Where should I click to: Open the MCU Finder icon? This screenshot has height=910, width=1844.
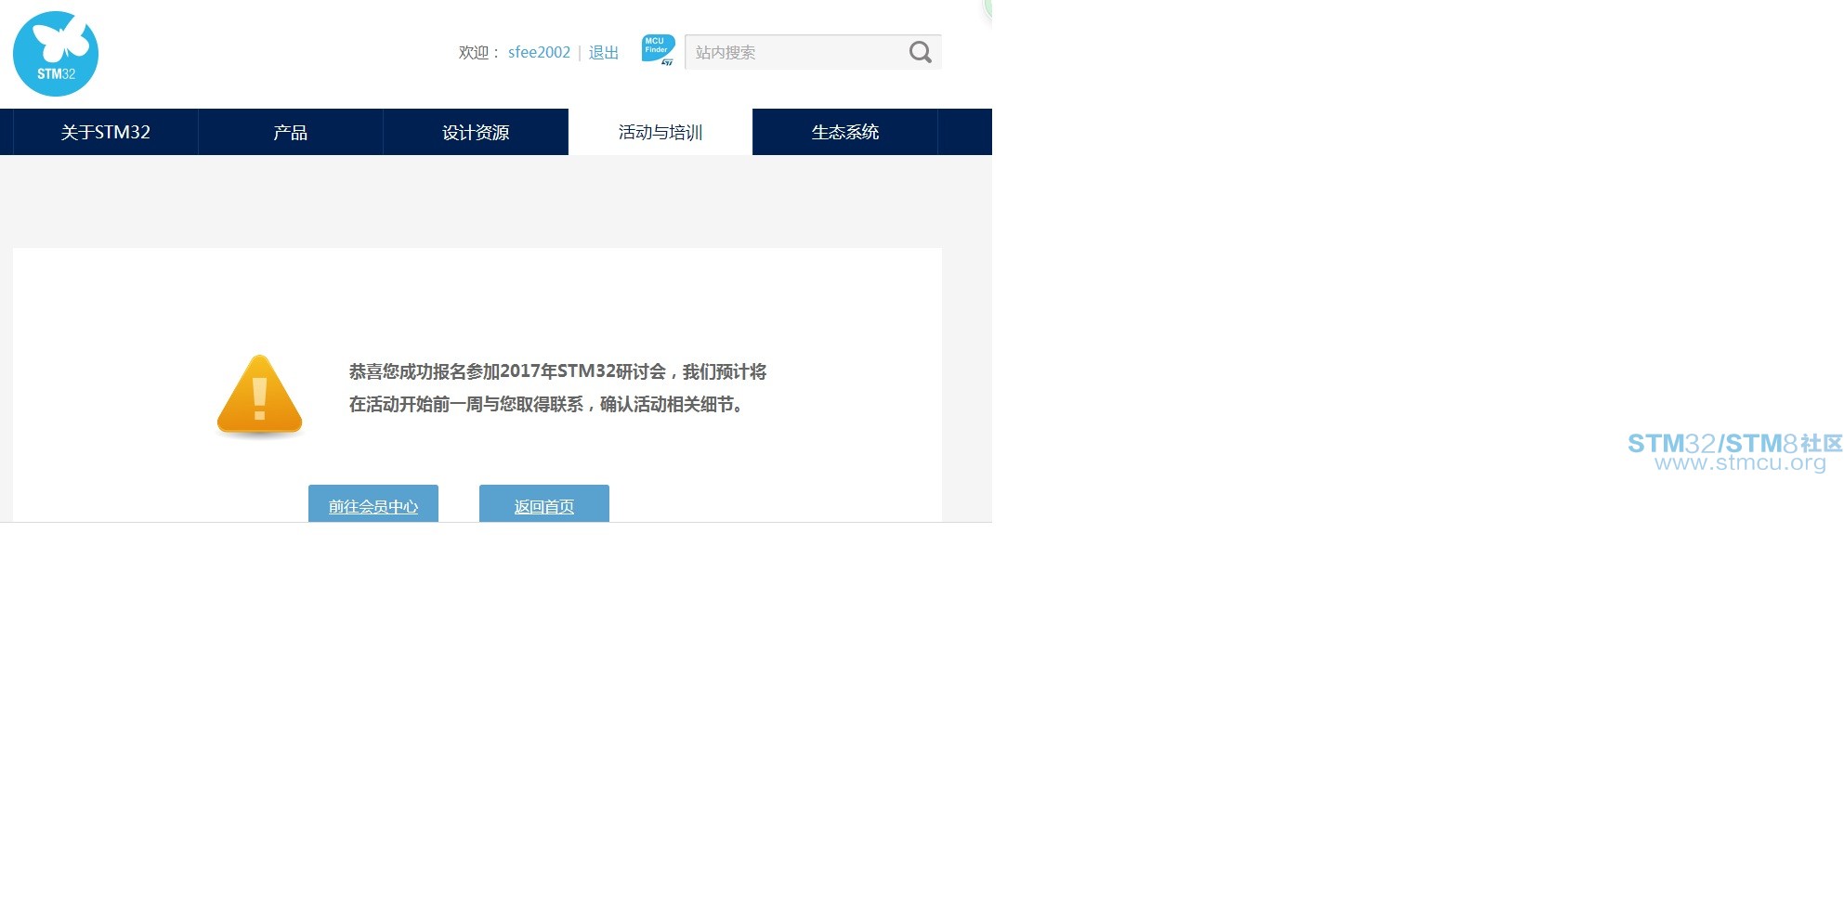click(658, 50)
